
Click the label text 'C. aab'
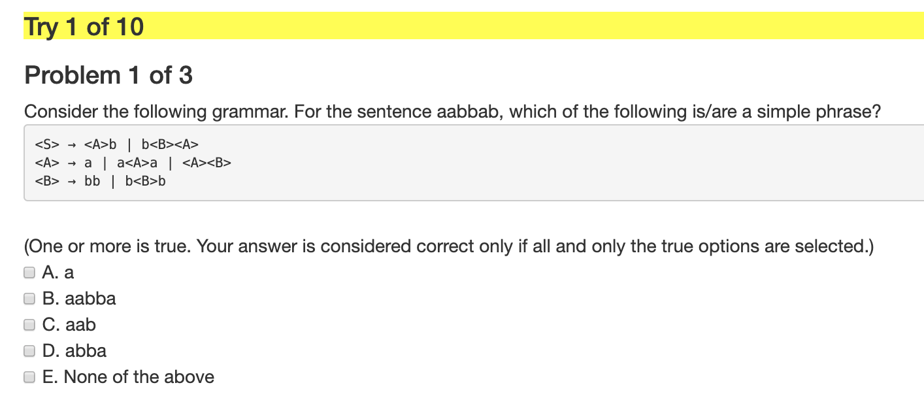coord(69,324)
